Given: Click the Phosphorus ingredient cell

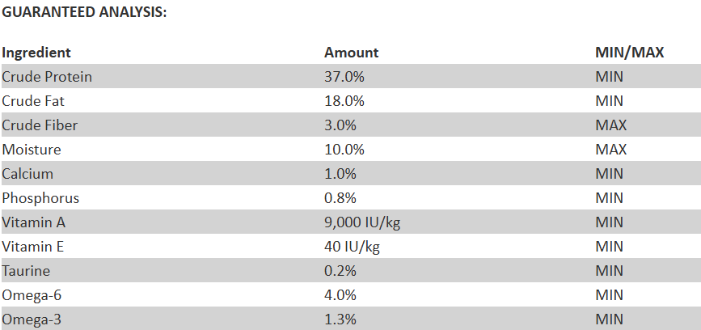Looking at the screenshot, I should (x=40, y=198).
